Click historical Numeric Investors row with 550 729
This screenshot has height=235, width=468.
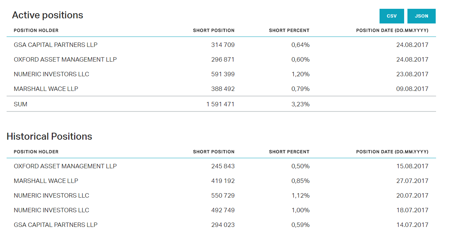pos(51,195)
